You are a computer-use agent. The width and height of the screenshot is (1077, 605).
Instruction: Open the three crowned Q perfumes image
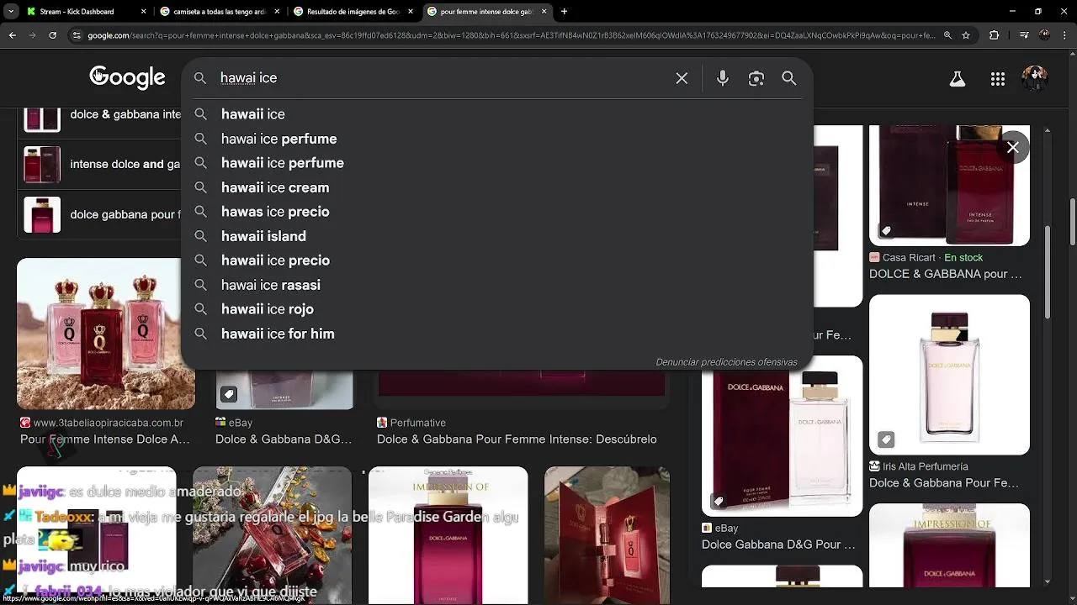pos(106,334)
